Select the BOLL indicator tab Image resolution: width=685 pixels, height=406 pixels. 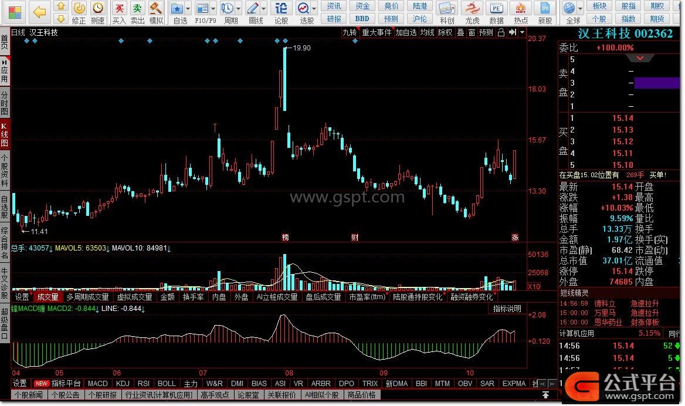(167, 384)
